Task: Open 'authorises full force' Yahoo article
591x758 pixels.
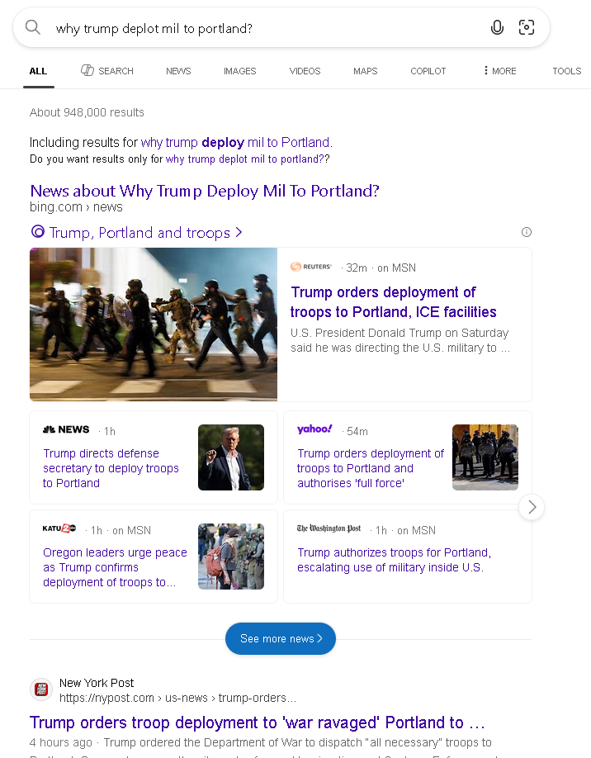Action: coord(370,468)
